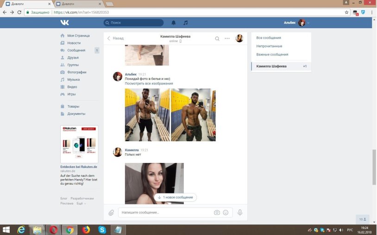
Task: Open the music note icon in header
Action: click(186, 23)
